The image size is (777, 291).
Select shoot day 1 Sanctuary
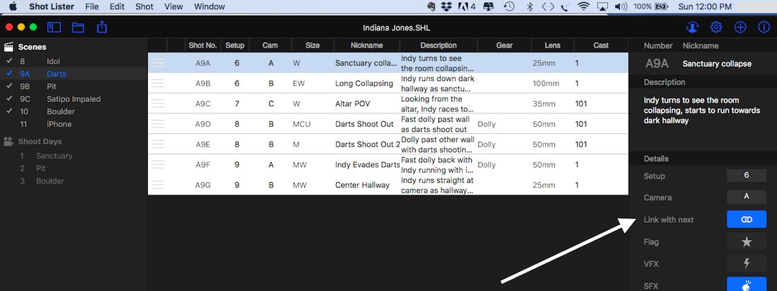pyautogui.click(x=74, y=156)
